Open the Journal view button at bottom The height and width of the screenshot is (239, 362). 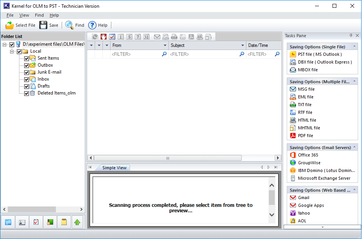click(x=50, y=222)
